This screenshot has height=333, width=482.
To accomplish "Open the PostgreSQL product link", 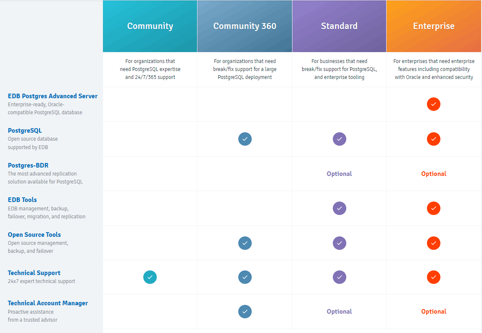I will point(25,131).
